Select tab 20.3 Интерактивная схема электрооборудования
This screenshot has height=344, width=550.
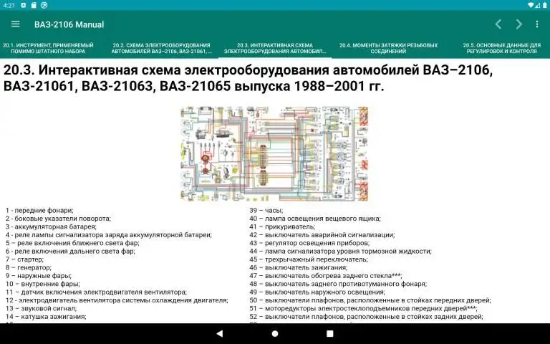click(275, 48)
